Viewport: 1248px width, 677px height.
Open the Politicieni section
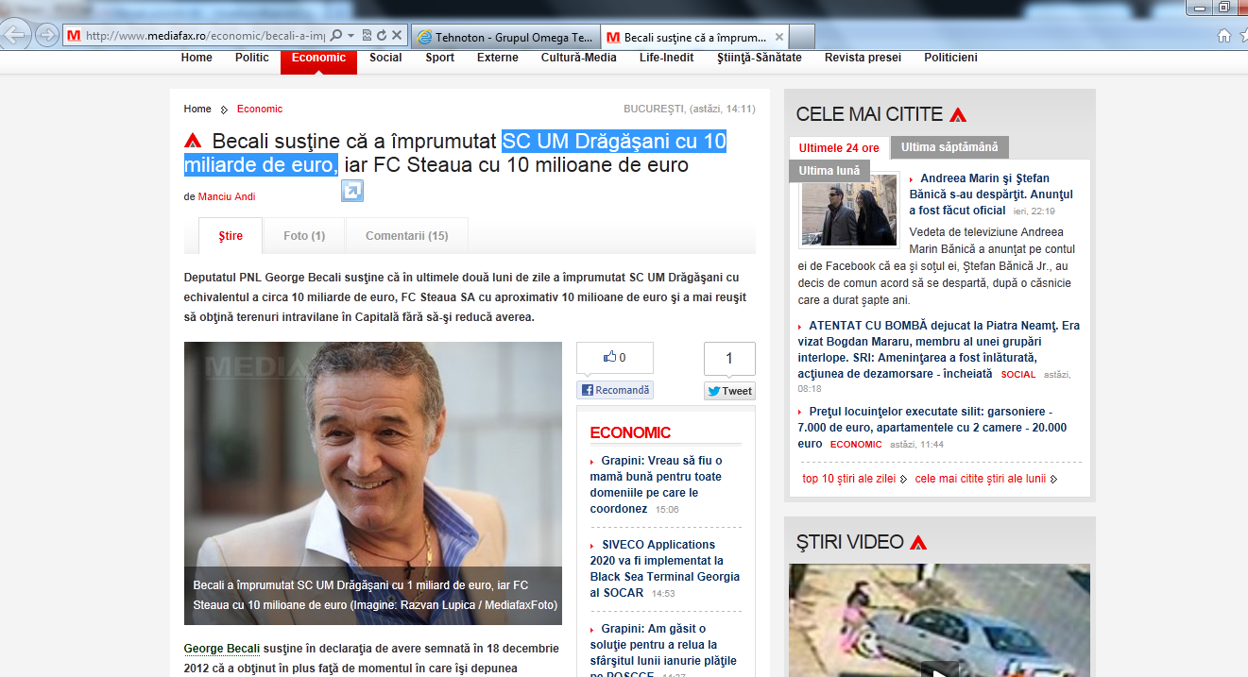(x=950, y=58)
